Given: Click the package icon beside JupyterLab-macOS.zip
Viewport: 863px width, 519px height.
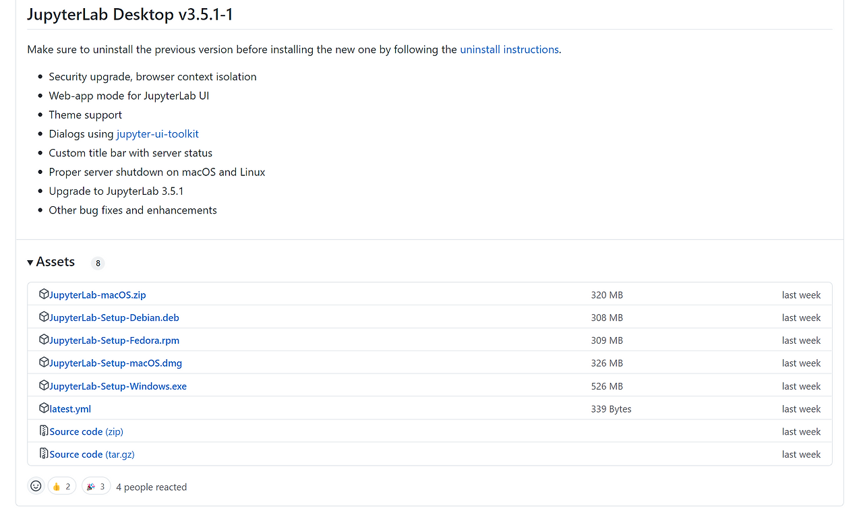Looking at the screenshot, I should tap(43, 295).
